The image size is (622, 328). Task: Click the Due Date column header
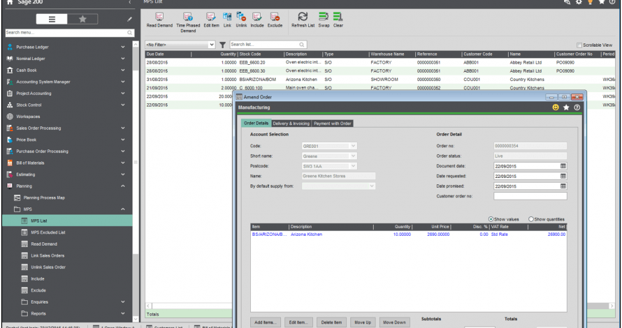pyautogui.click(x=168, y=54)
